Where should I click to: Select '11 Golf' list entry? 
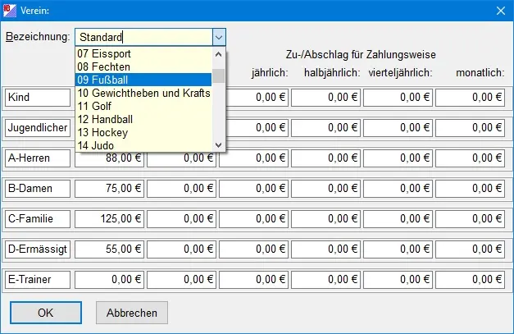click(143, 106)
